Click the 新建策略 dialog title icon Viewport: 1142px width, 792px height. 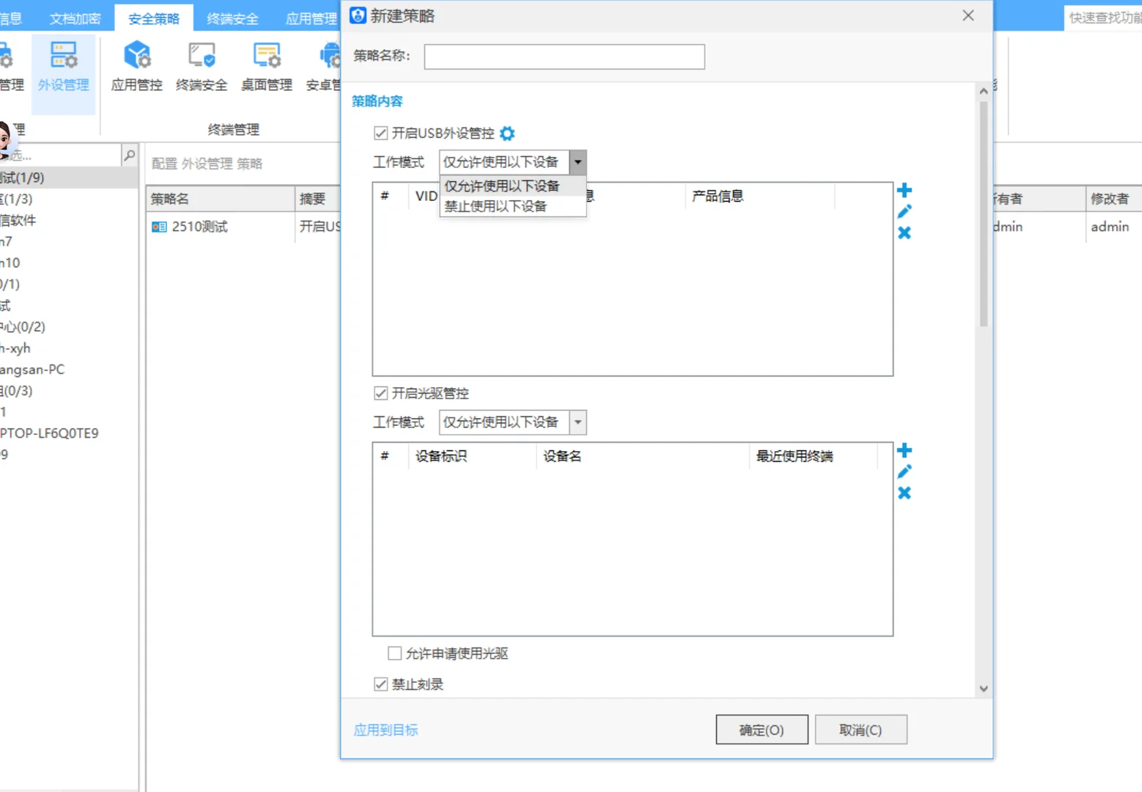coord(358,15)
